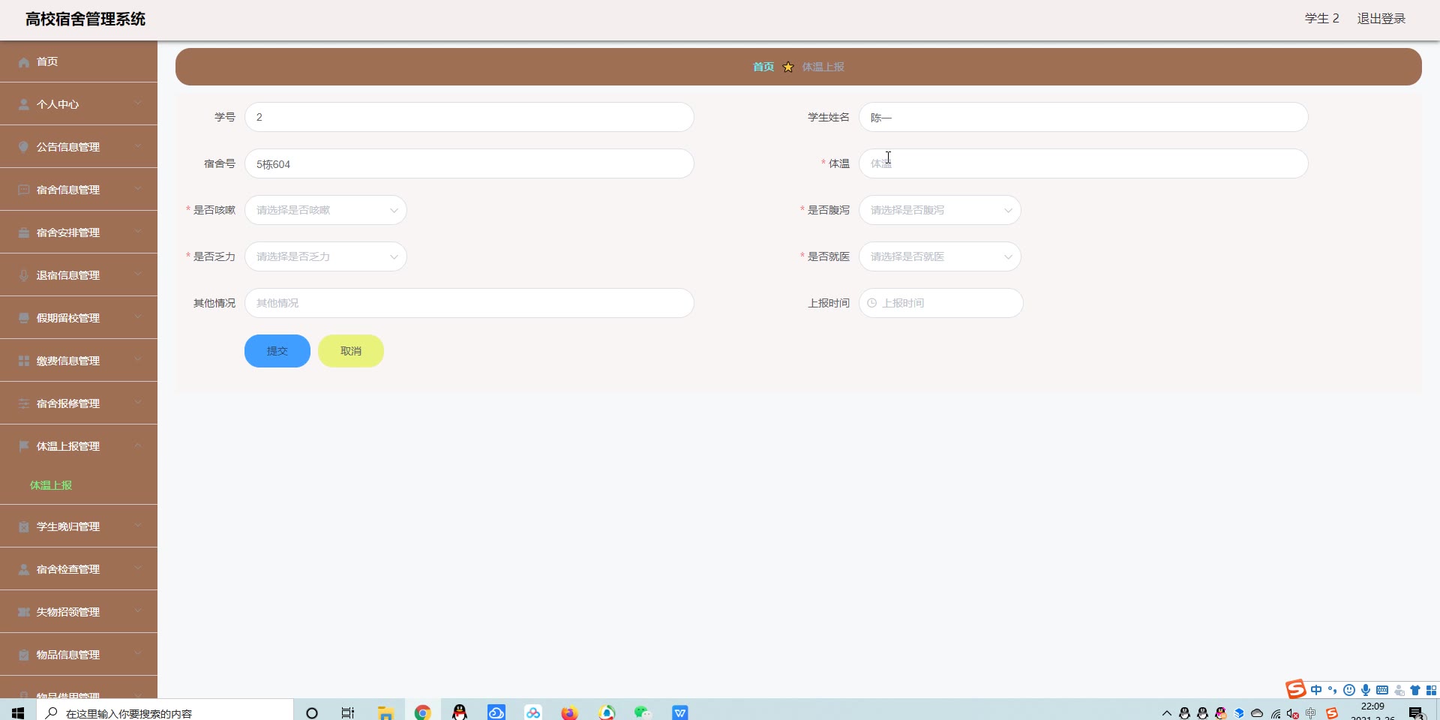Open File Explorer from the taskbar

pos(385,712)
